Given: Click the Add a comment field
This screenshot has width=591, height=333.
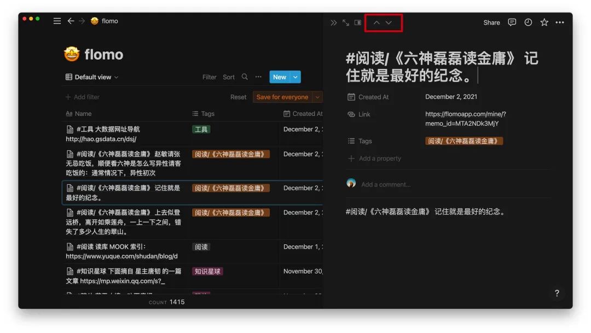Looking at the screenshot, I should [386, 184].
